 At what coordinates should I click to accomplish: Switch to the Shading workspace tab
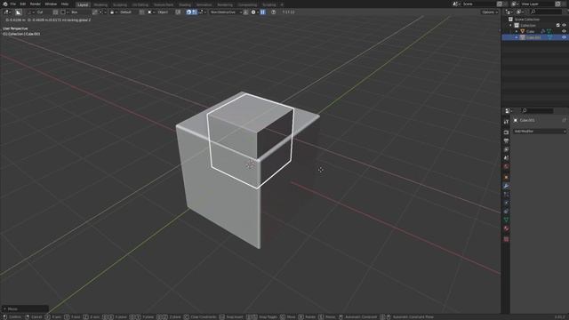coord(185,4)
